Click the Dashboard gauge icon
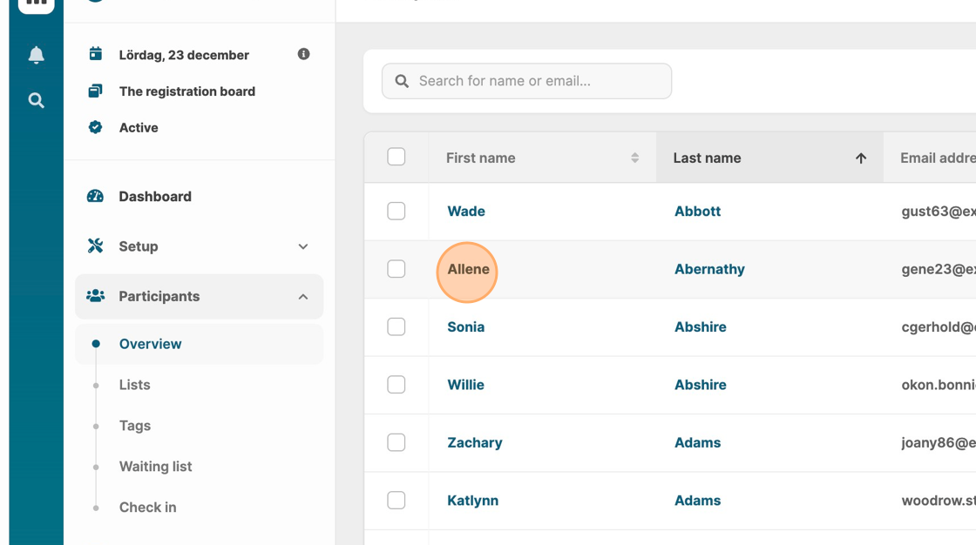The width and height of the screenshot is (976, 545). point(96,196)
